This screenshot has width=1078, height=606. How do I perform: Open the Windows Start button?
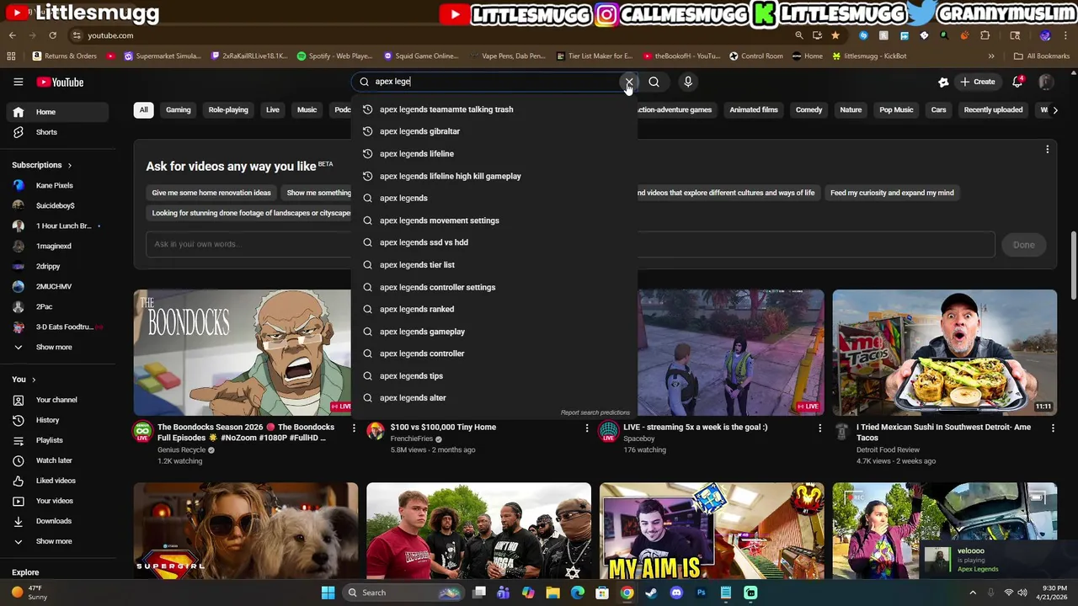(x=328, y=593)
